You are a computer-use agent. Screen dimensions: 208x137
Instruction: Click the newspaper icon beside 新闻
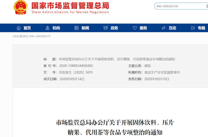(76, 28)
